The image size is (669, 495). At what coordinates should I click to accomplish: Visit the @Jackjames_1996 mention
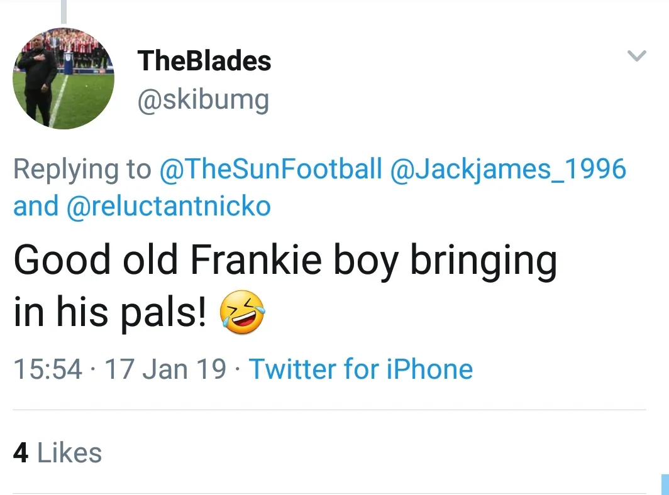pos(509,169)
